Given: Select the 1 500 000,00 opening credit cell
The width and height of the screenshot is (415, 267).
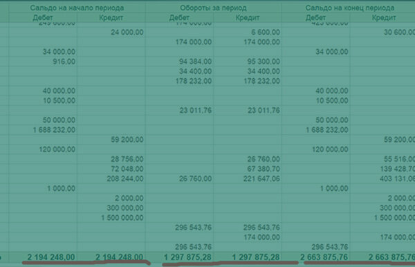Looking at the screenshot, I should click(122, 218).
